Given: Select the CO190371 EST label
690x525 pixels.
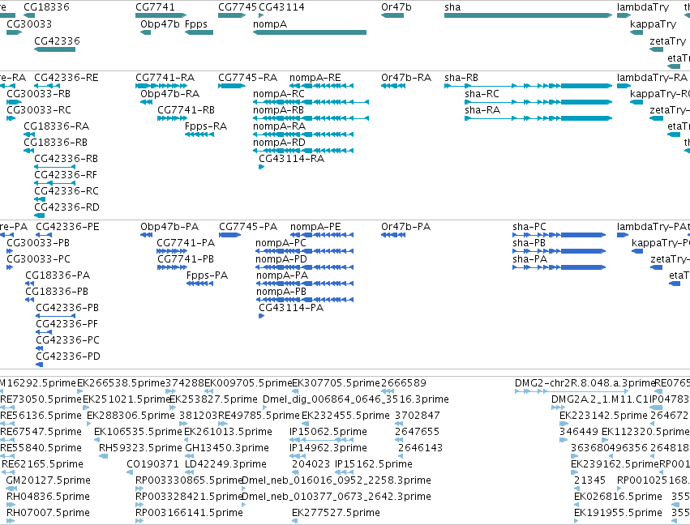Looking at the screenshot, I should point(152,464).
